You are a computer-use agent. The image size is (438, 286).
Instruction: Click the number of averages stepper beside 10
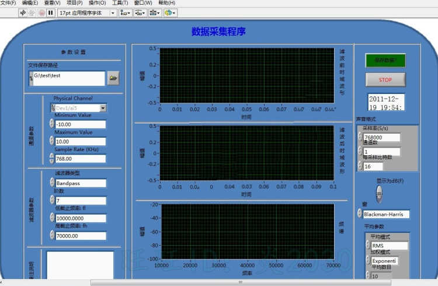(368, 275)
